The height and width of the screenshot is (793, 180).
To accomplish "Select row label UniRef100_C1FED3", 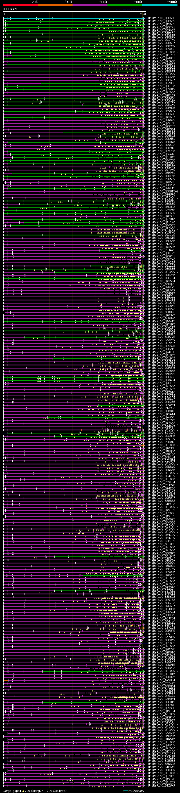I will coord(161,504).
